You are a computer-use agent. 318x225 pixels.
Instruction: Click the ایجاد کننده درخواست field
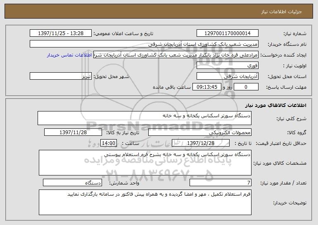(176, 55)
